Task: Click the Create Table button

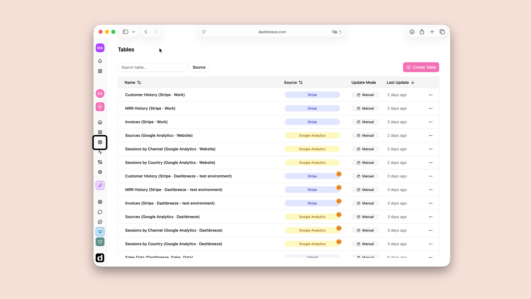Action: (x=421, y=67)
